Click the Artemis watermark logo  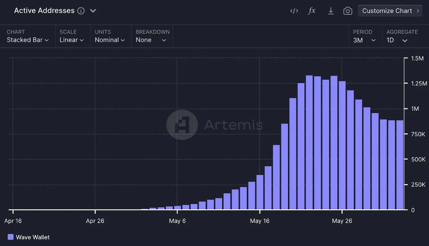(x=182, y=125)
